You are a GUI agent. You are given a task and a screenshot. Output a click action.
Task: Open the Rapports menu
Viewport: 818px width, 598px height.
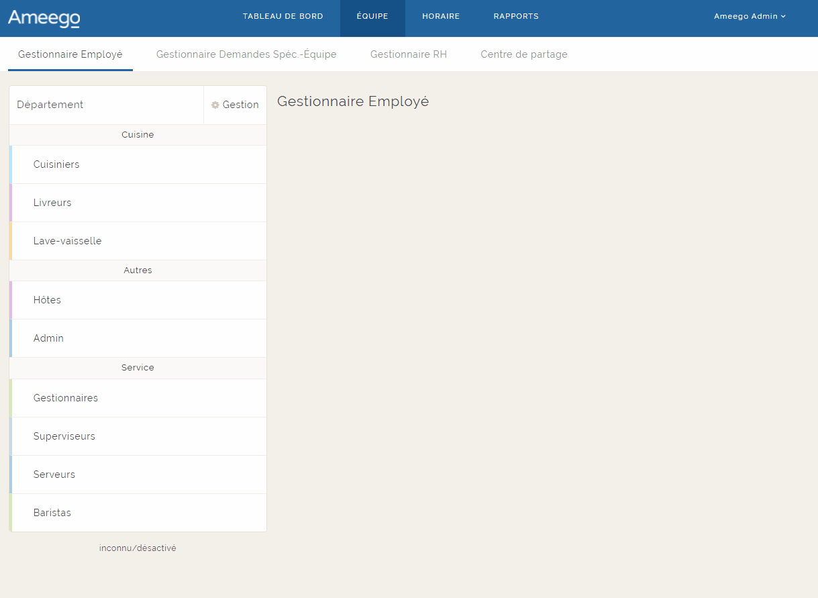click(515, 16)
